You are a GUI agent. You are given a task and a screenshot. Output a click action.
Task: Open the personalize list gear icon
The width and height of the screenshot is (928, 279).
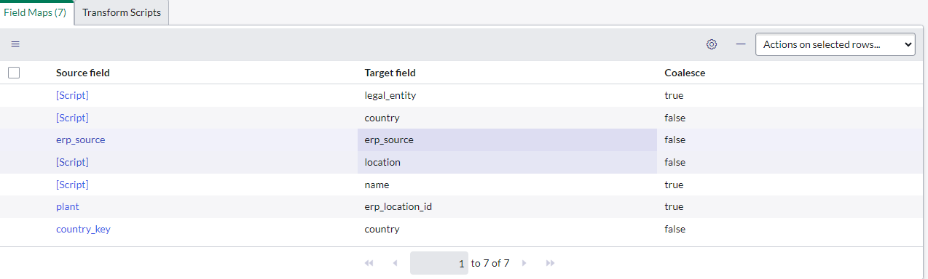[712, 44]
